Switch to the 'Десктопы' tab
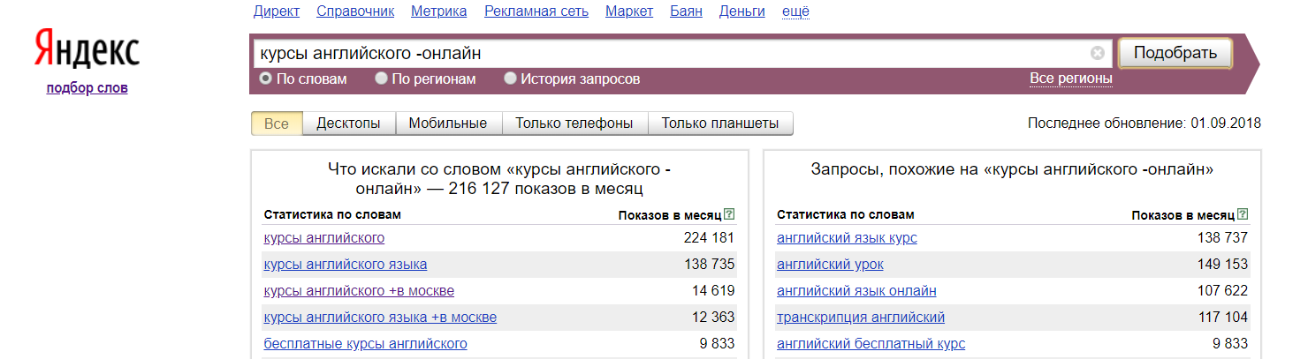 point(348,123)
